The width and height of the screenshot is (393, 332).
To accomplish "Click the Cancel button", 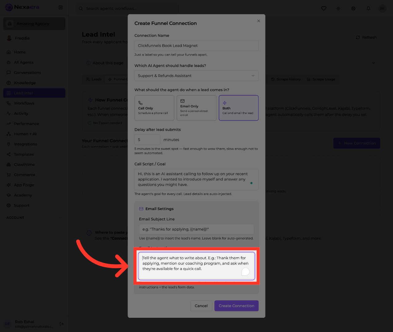I will (x=201, y=306).
